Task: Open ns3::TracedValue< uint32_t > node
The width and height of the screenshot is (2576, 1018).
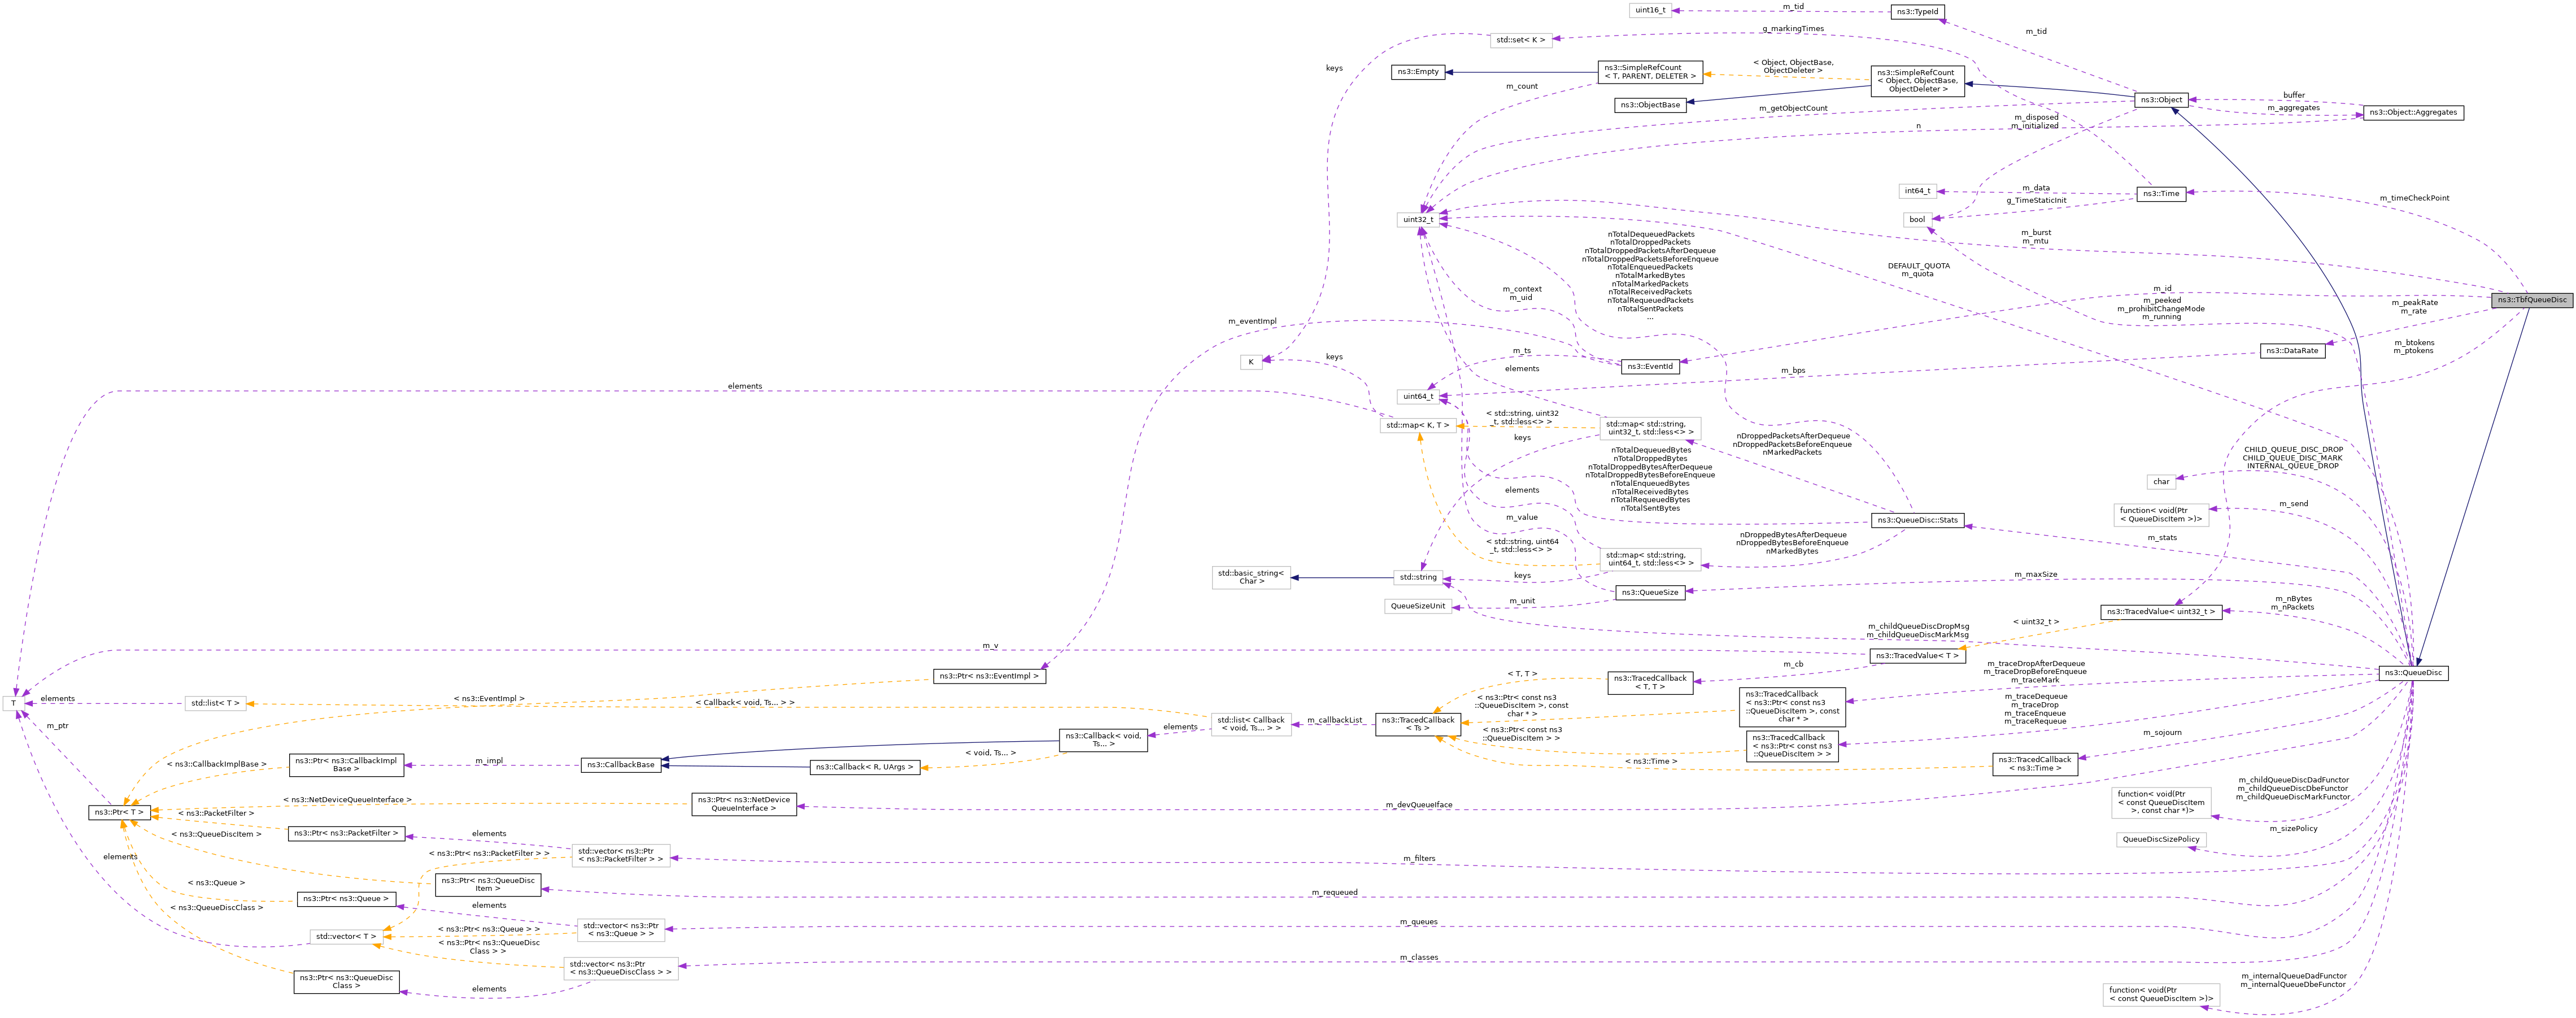Action: (x=2161, y=612)
